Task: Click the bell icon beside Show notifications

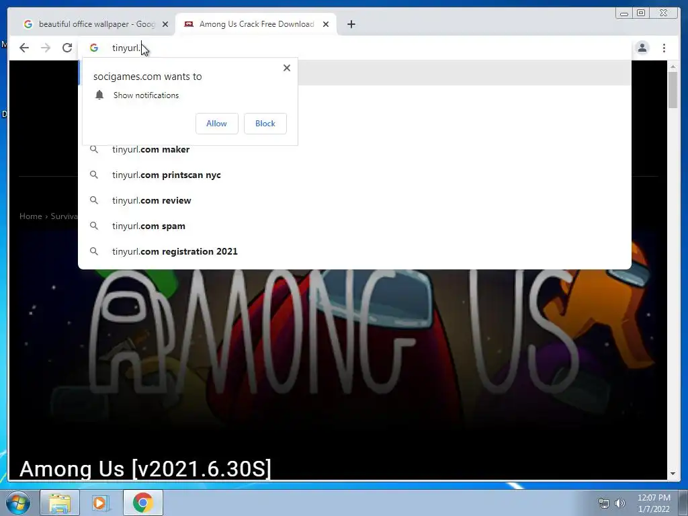Action: 99,95
